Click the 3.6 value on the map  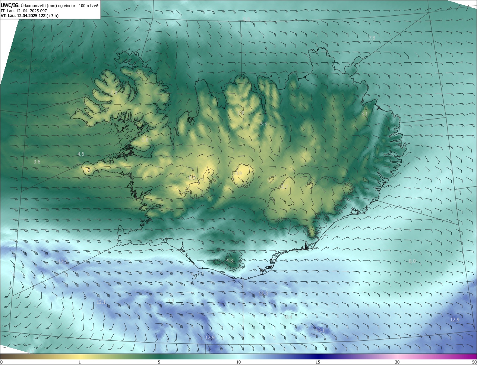pos(37,162)
